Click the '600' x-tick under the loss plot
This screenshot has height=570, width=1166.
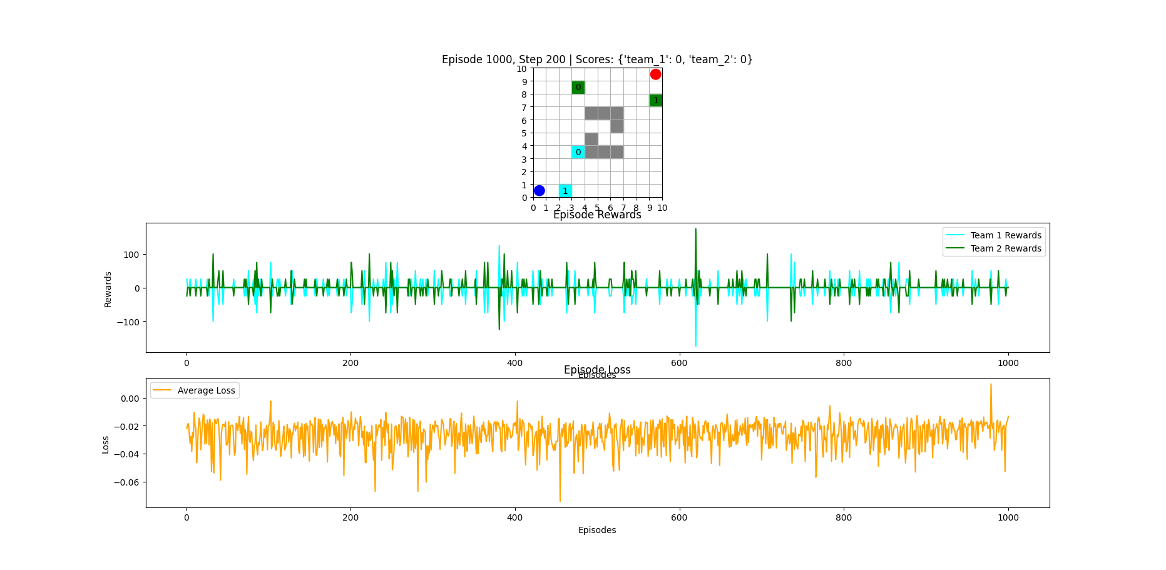[x=679, y=517]
